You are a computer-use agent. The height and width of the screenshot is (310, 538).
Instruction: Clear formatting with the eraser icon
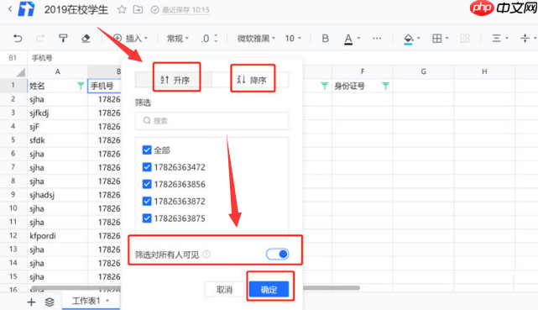point(86,38)
